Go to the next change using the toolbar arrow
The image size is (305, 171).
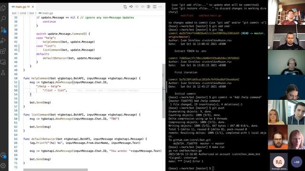point(142,7)
